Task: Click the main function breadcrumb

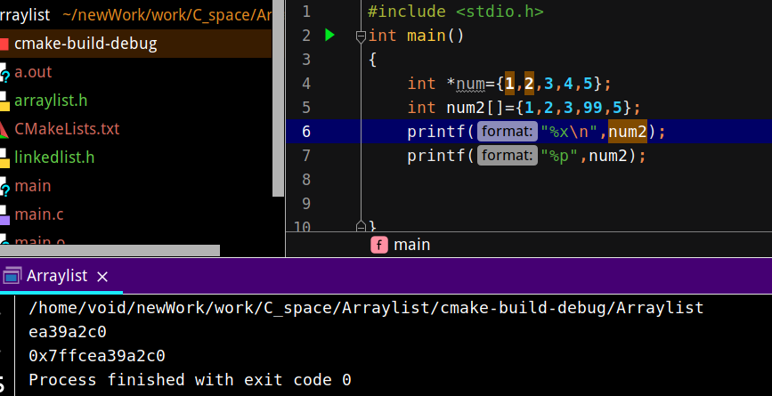Action: click(x=412, y=245)
